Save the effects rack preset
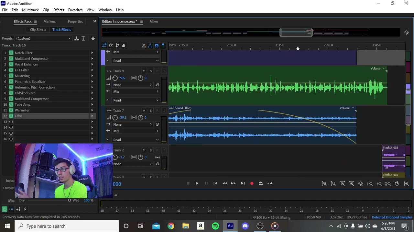This screenshot has height=232, width=414. point(77,38)
